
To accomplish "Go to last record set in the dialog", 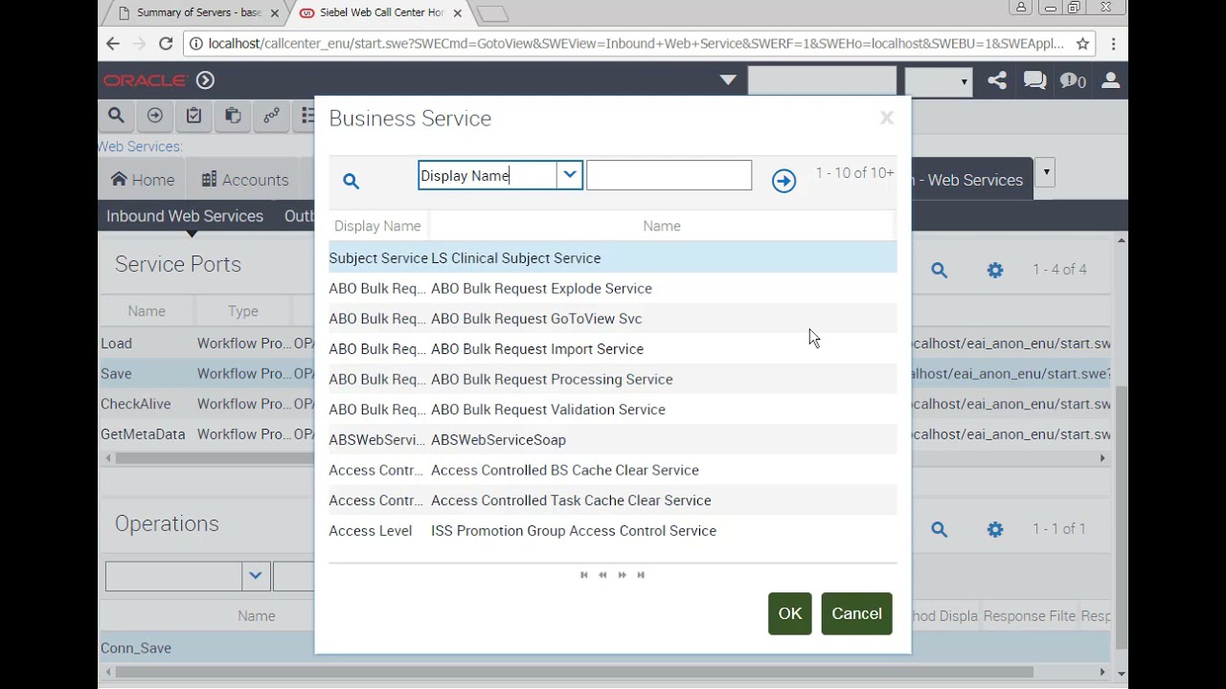I will click(641, 575).
